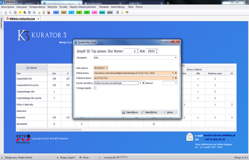Click the teal Kkow case type button
This screenshot has width=249, height=160.
(x=102, y=12)
